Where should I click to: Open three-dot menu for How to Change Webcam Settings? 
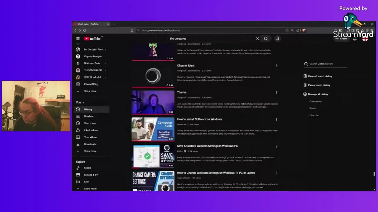277,173
